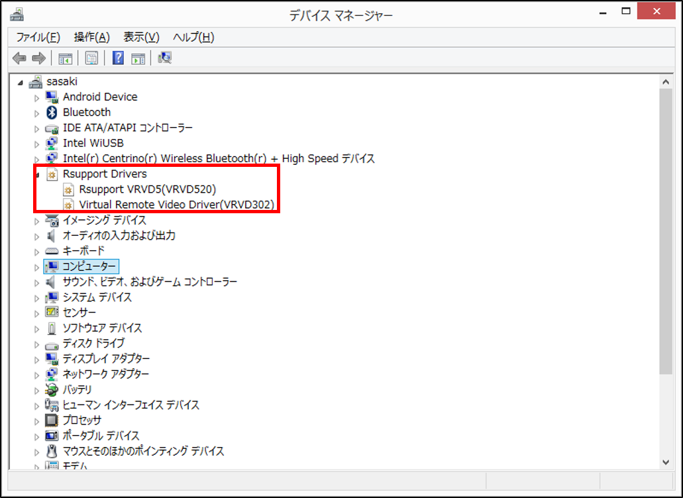683x498 pixels.
Task: Expand the システム デバイス node
Action: point(37,298)
